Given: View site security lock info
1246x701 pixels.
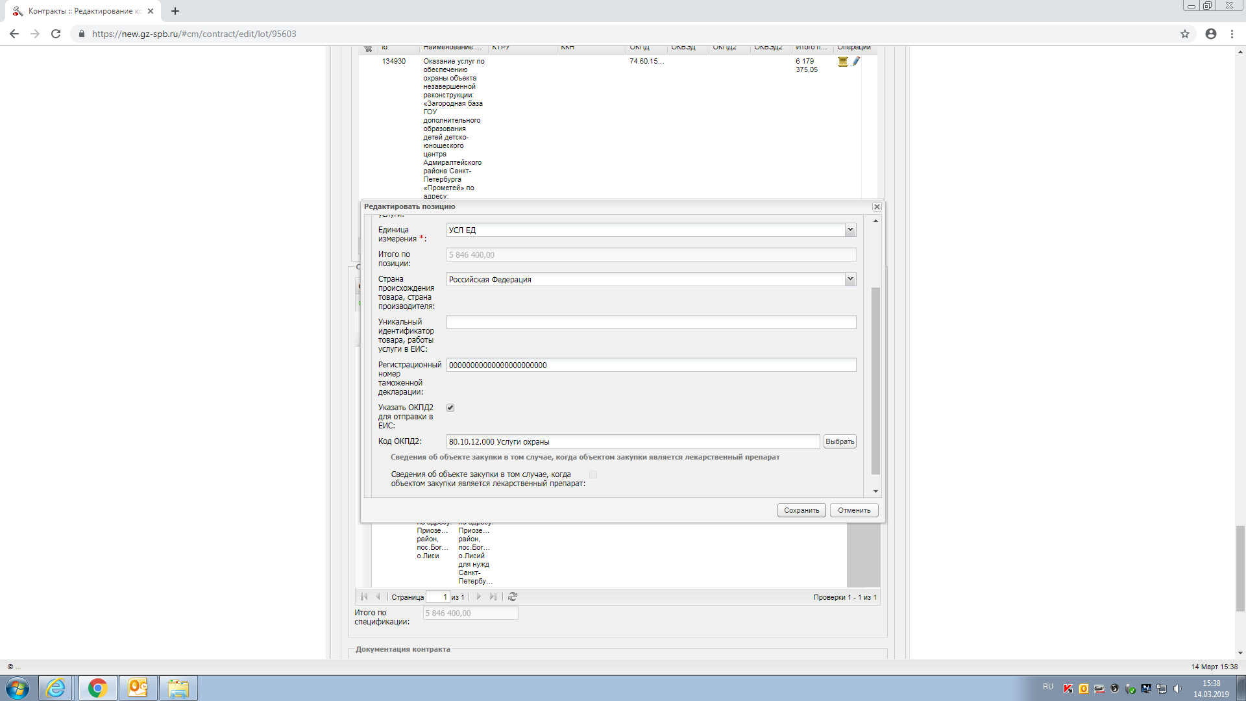Looking at the screenshot, I should [x=81, y=34].
